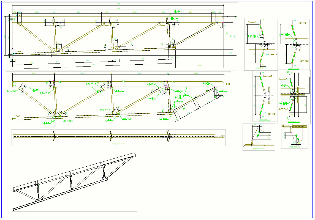The width and height of the screenshot is (315, 220).
Task: Select the weld mark inside Coupe E-E section
Action: pyautogui.click(x=285, y=86)
